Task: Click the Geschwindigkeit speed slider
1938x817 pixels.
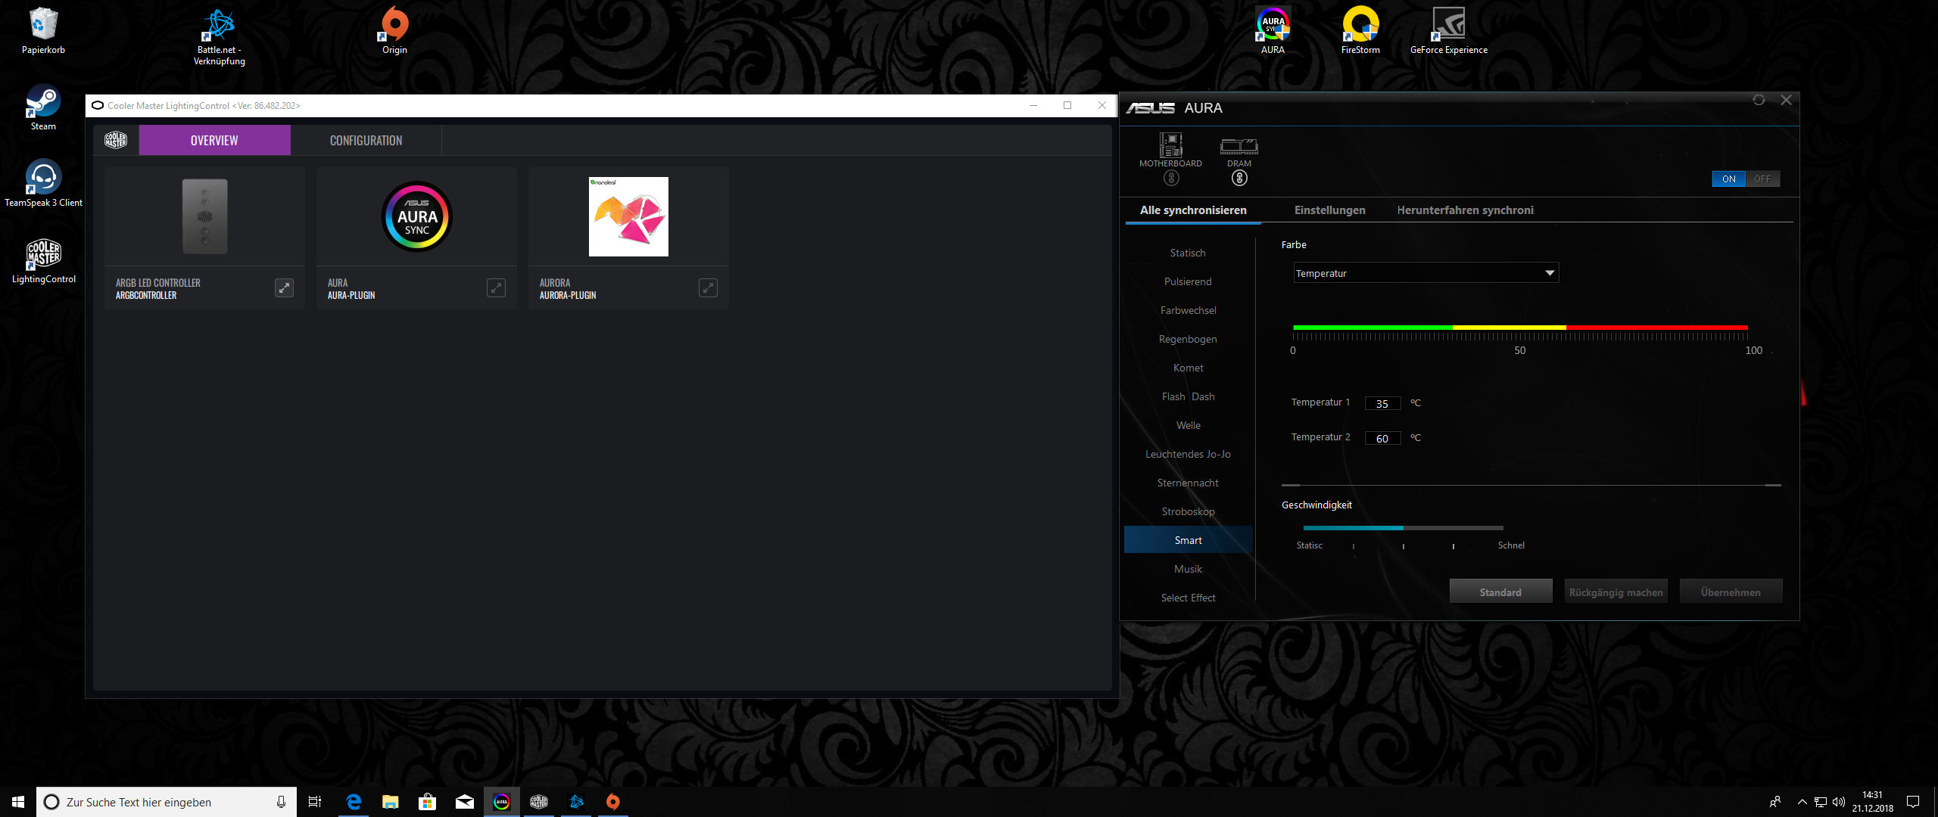Action: pos(1403,528)
